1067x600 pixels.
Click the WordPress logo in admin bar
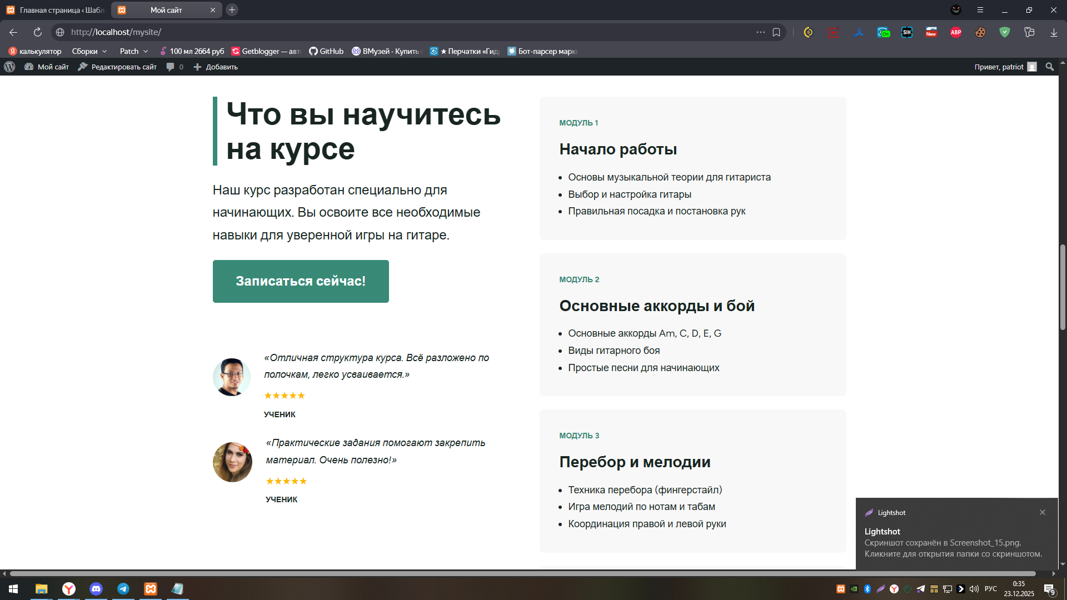[x=9, y=67]
